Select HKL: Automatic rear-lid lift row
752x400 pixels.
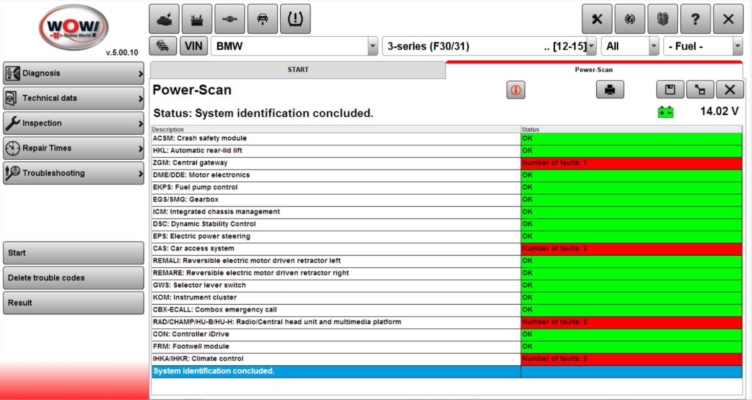pyautogui.click(x=447, y=151)
